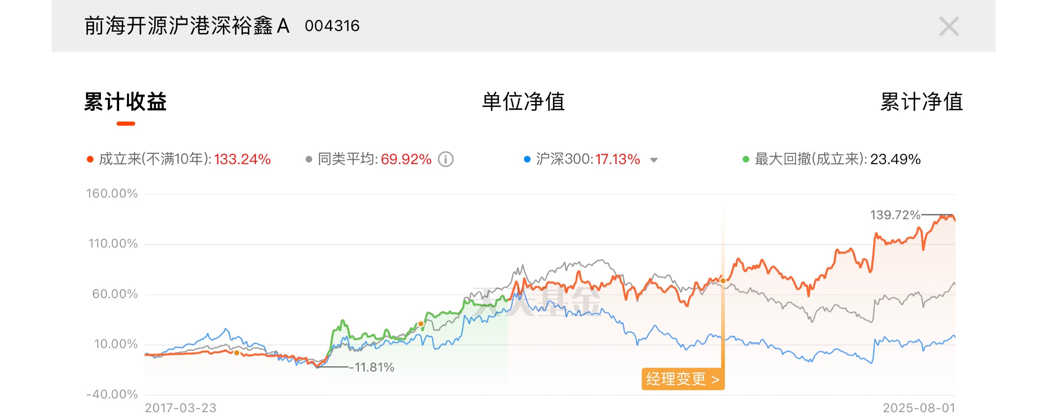Click the green 最大回撤 legend dot
This screenshot has width=1047, height=420.
745,159
